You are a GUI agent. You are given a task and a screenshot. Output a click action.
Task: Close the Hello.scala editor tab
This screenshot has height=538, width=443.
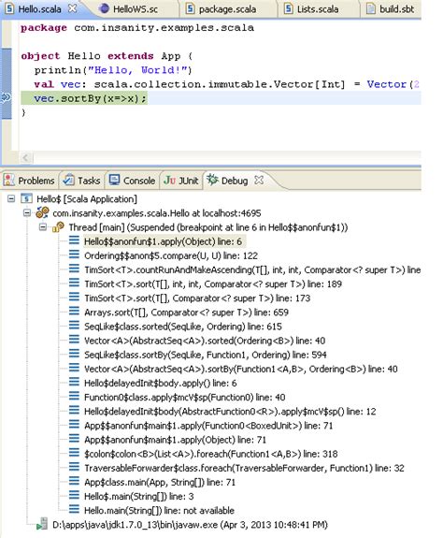[72, 8]
